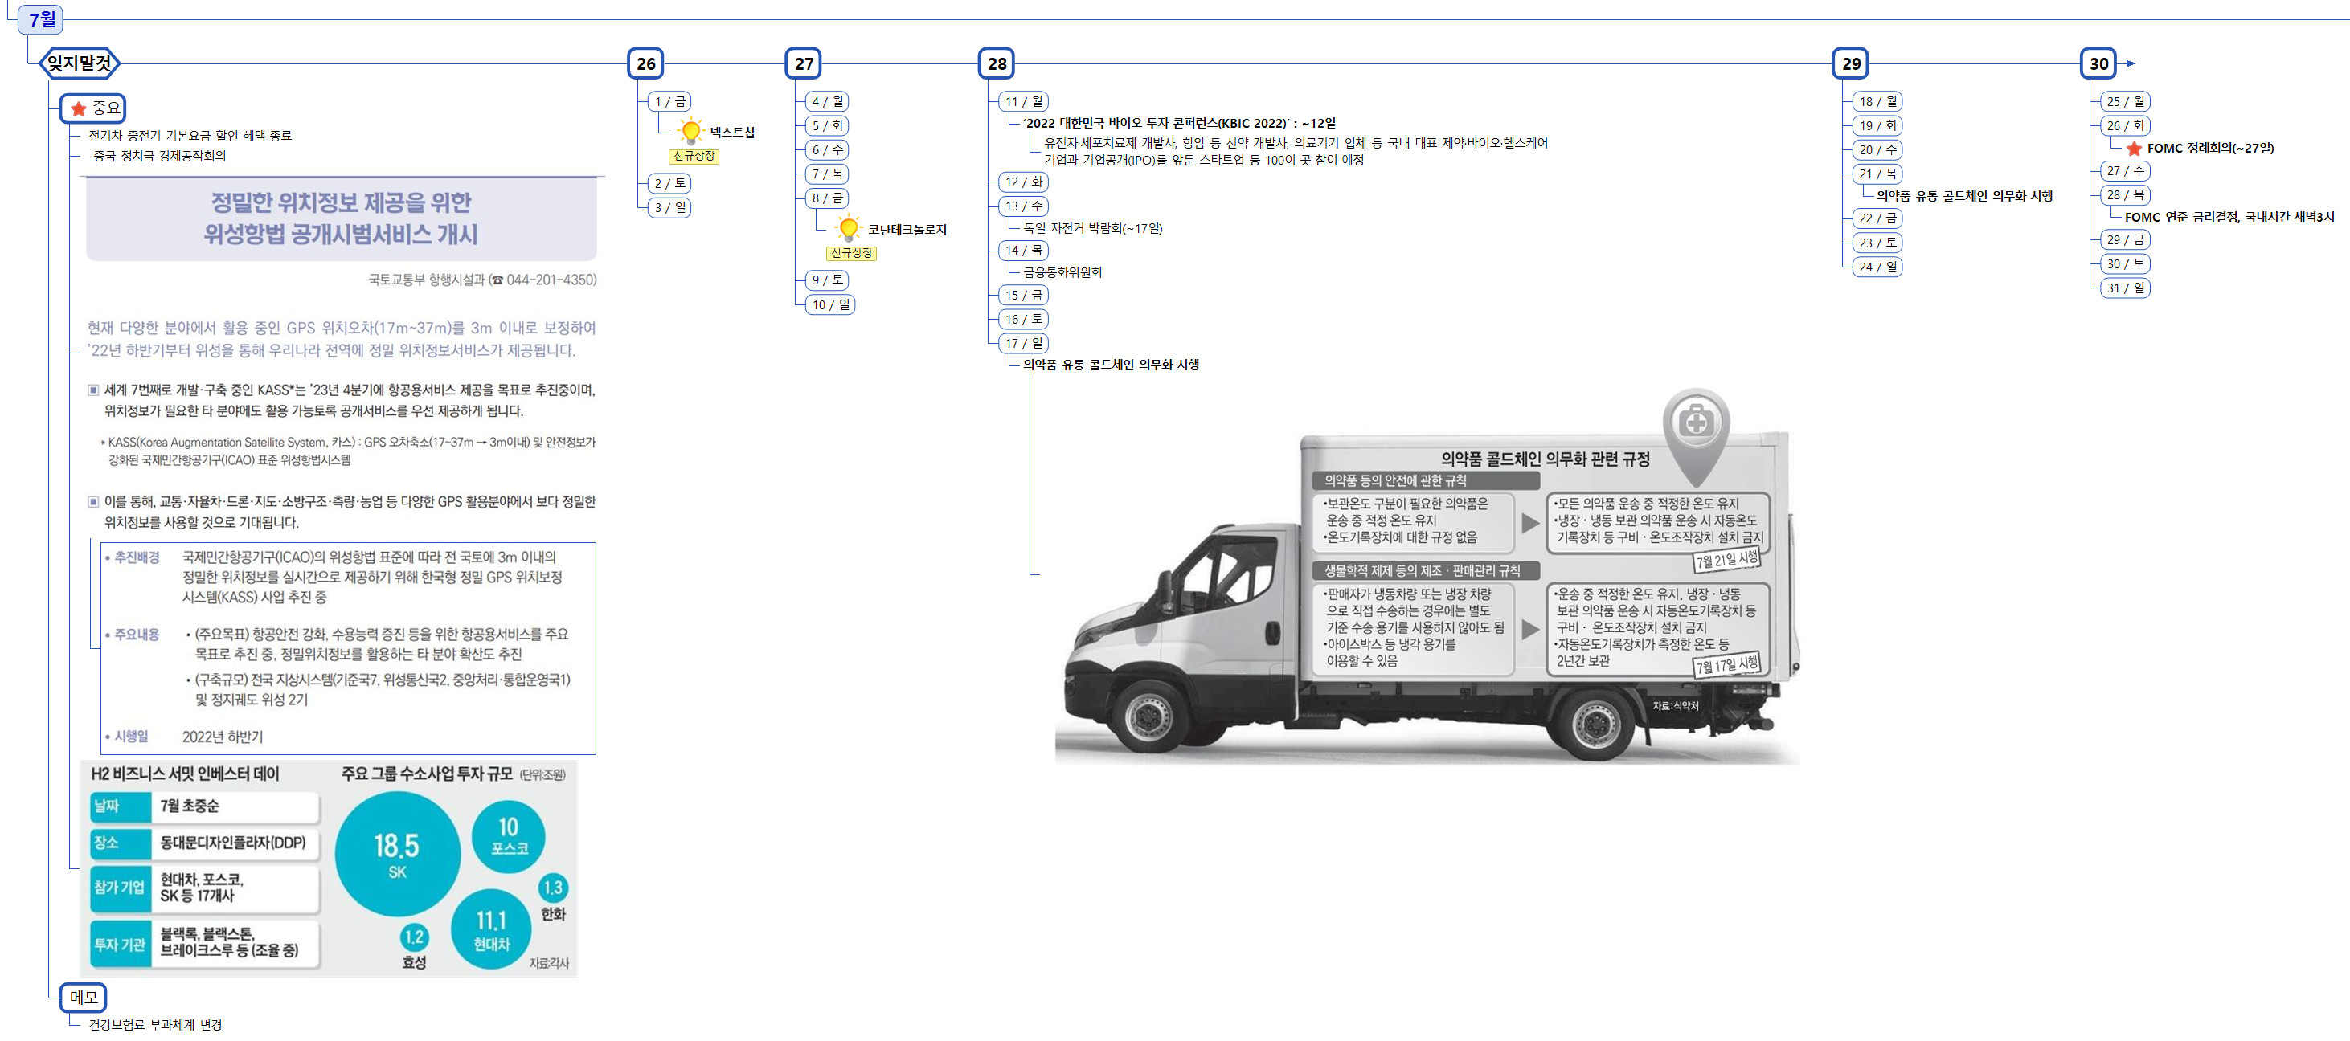This screenshot has width=2350, height=1041.
Task: Click the lightbulb icon beside 넥스트칩
Action: tap(690, 131)
